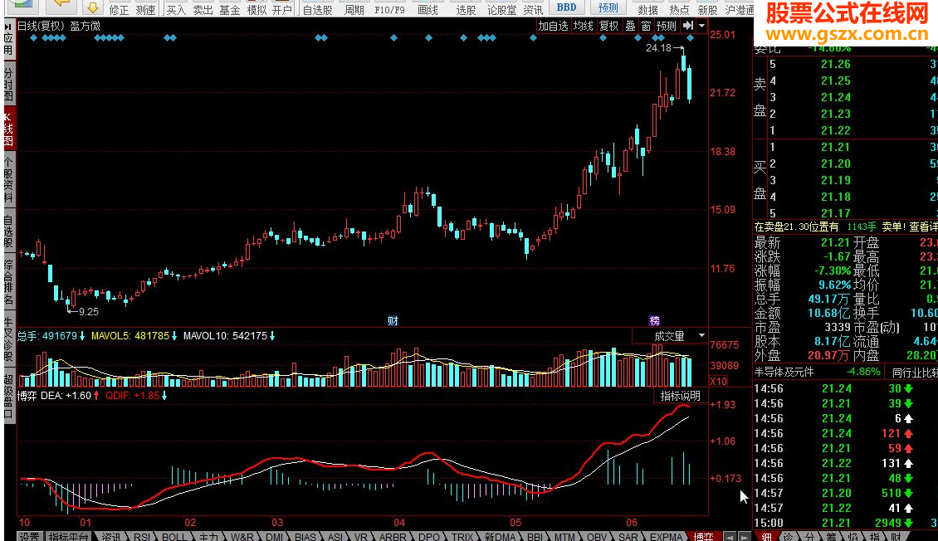Click the 开户 account opening icon

[x=281, y=7]
